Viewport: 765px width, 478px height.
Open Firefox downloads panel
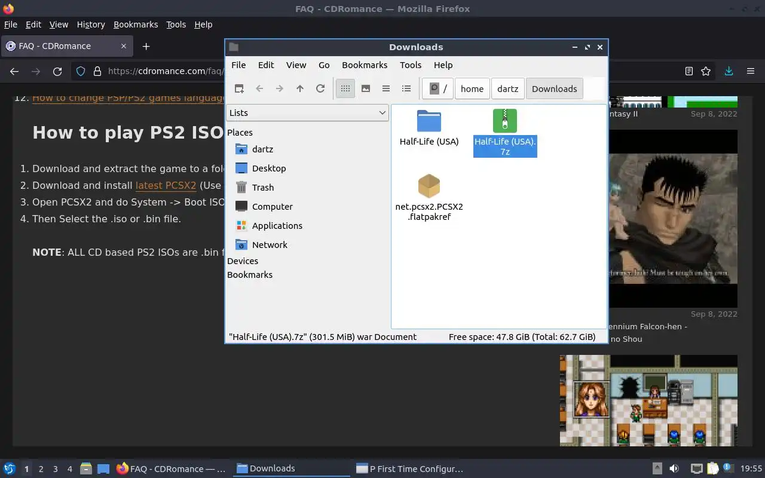tap(729, 71)
